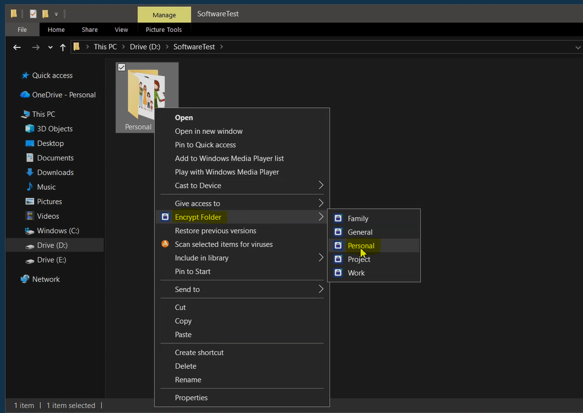Click the lock icon next to Family
583x413 pixels.
coord(338,218)
